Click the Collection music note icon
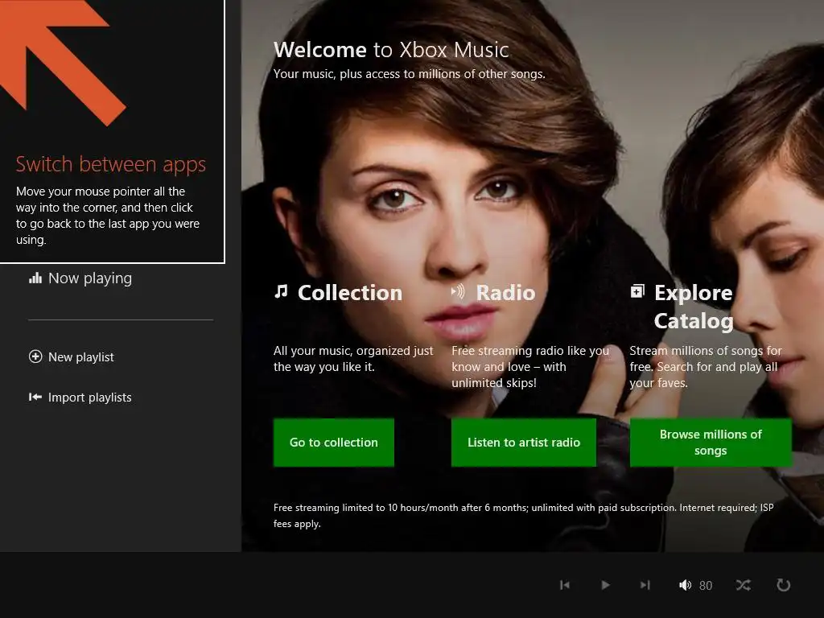The width and height of the screenshot is (824, 618). 281,291
